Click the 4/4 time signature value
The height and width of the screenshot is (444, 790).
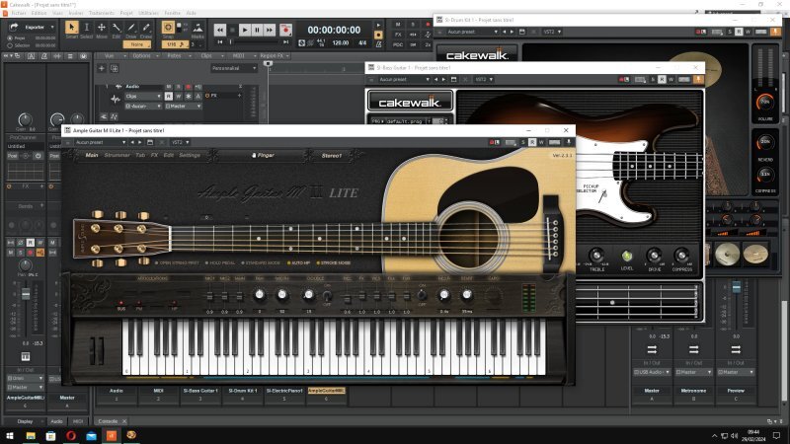pyautogui.click(x=362, y=43)
